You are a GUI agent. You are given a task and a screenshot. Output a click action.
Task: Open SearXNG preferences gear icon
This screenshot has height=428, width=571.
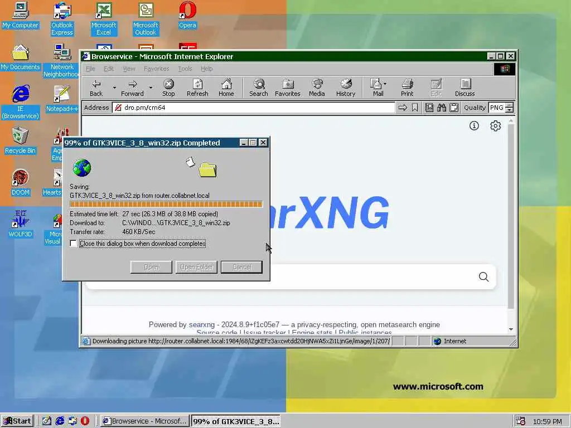495,126
